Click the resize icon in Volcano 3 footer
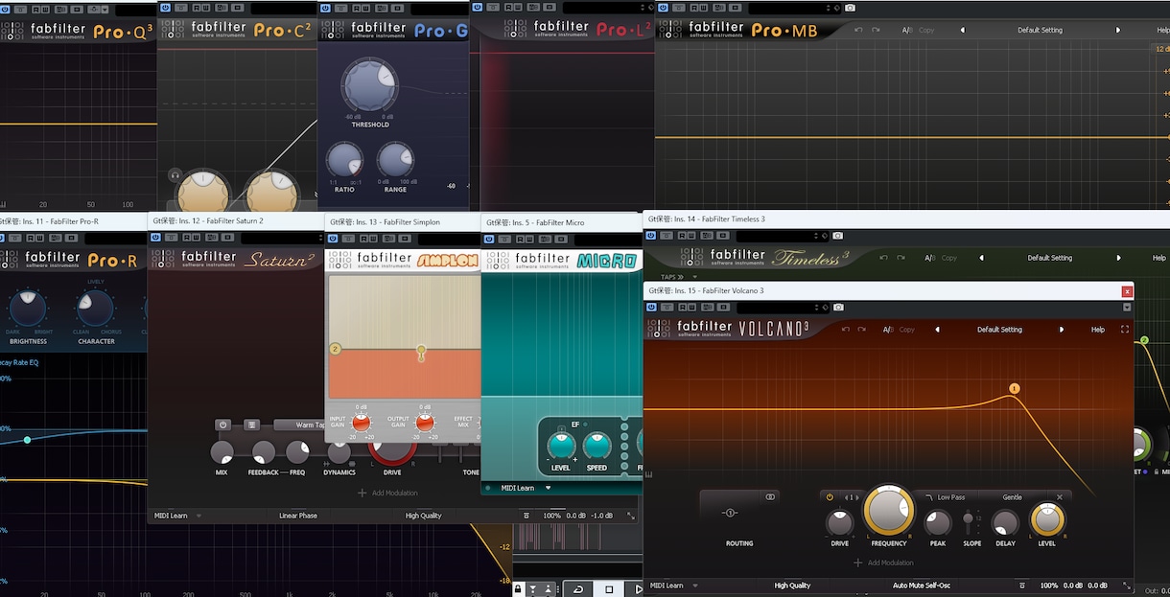 tap(1126, 585)
